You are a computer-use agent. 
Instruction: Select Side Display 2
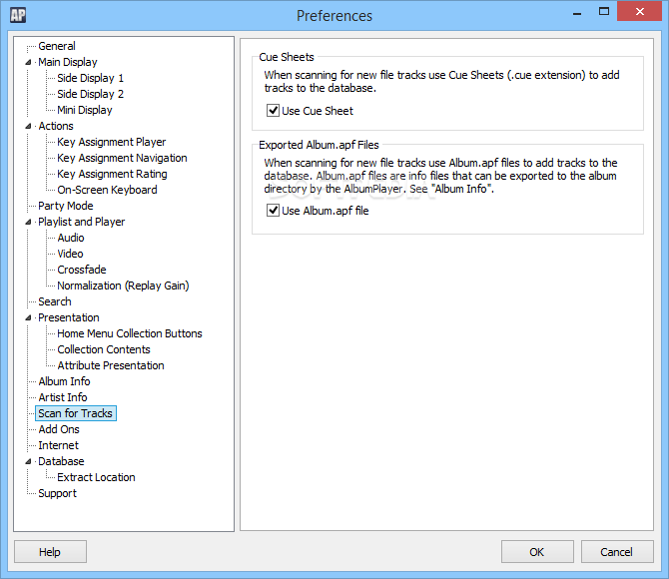click(x=91, y=94)
